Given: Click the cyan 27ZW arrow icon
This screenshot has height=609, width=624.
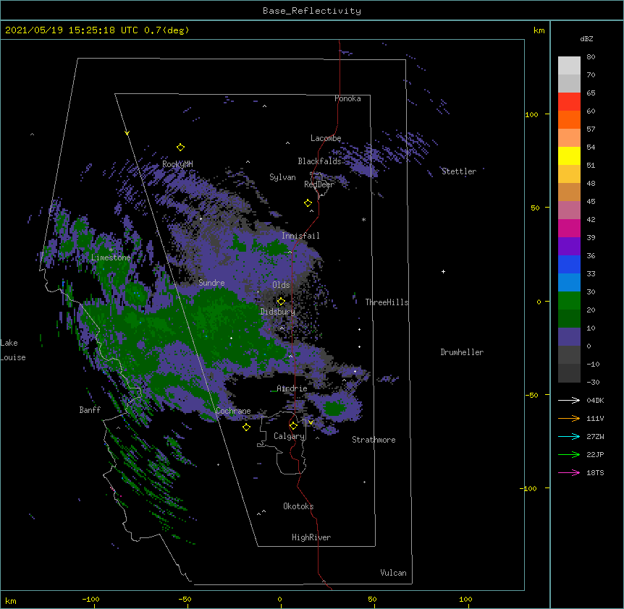Looking at the screenshot, I should pyautogui.click(x=569, y=436).
